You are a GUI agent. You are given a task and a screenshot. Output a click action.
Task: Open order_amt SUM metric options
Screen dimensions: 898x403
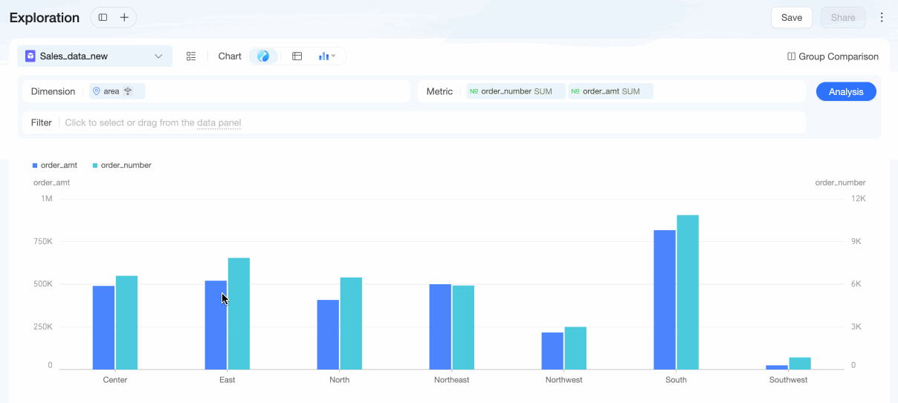(x=610, y=91)
